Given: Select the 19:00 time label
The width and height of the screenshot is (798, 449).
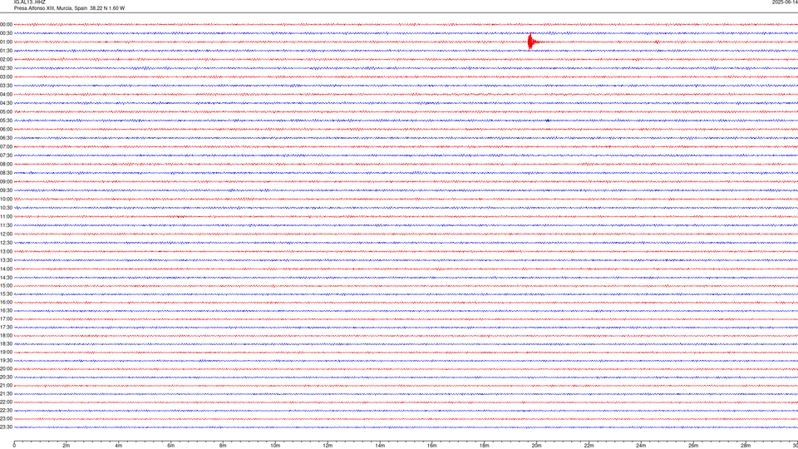Looking at the screenshot, I should (6, 353).
